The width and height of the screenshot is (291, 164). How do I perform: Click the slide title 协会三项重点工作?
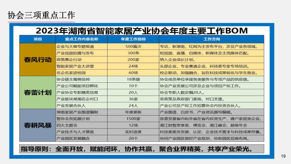click(x=41, y=15)
